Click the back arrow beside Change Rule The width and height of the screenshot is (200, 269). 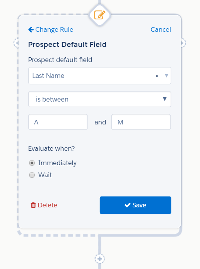31,30
